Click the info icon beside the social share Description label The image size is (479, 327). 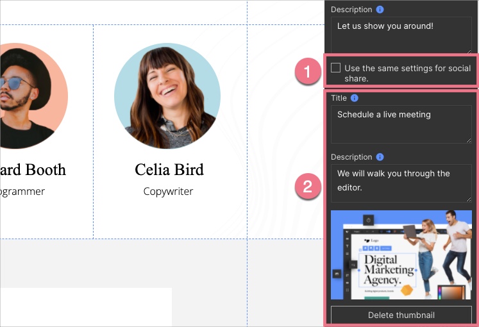point(380,157)
